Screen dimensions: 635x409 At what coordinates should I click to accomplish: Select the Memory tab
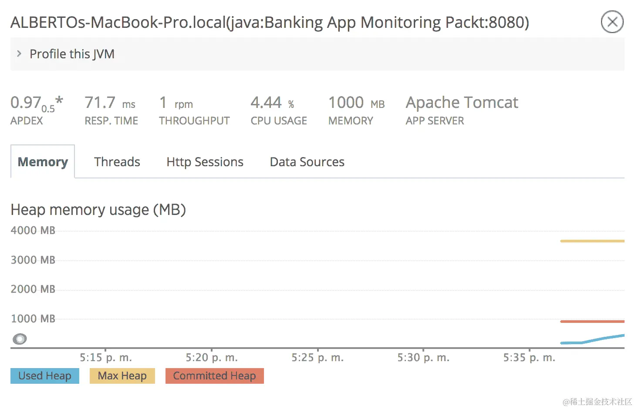(43, 162)
